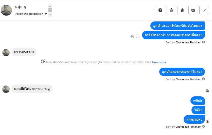Click the seen-by avatar beside the last message
Image resolution: width=212 pixels, height=135 pixels.
(x=207, y=121)
